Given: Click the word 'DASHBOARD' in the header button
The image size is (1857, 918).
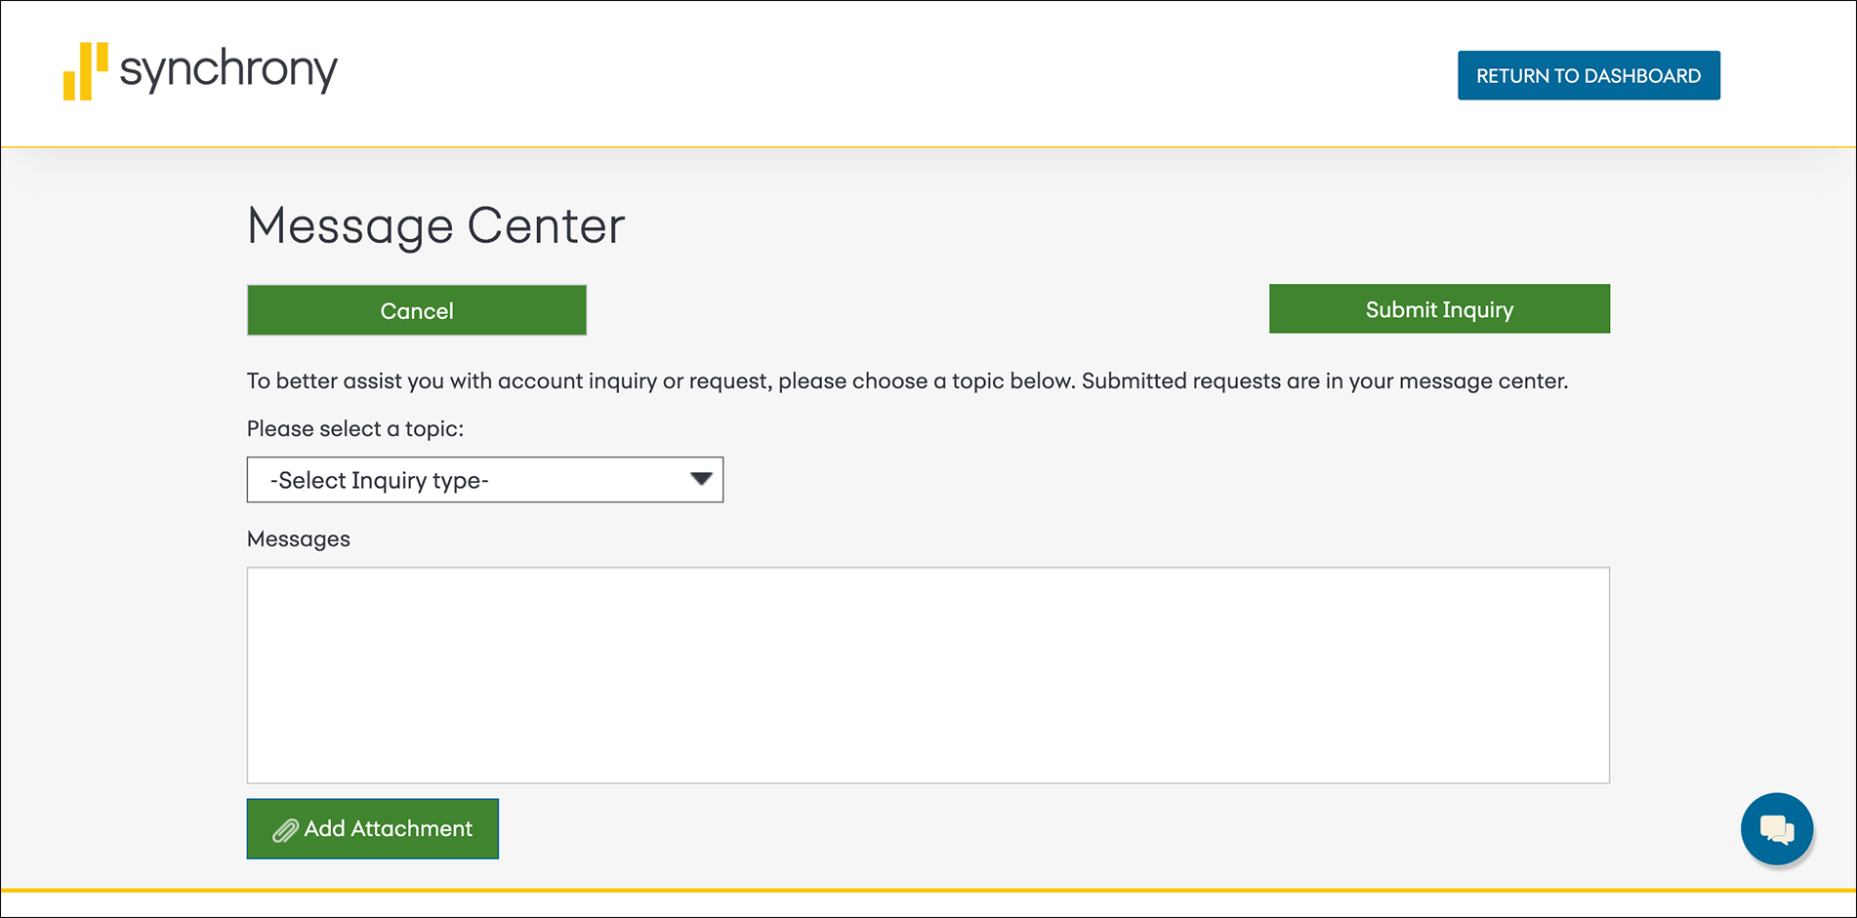Looking at the screenshot, I should click(1642, 76).
